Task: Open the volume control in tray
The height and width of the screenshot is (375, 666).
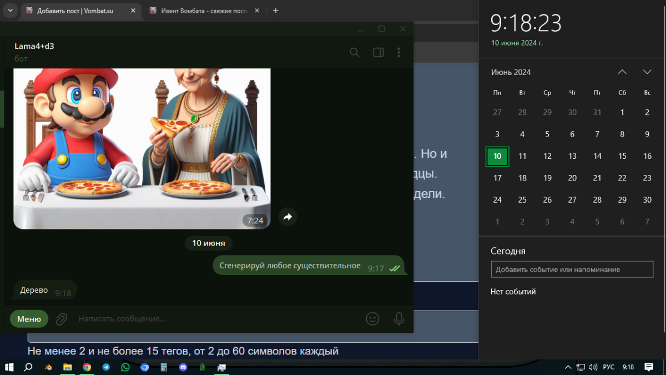Action: (593, 367)
